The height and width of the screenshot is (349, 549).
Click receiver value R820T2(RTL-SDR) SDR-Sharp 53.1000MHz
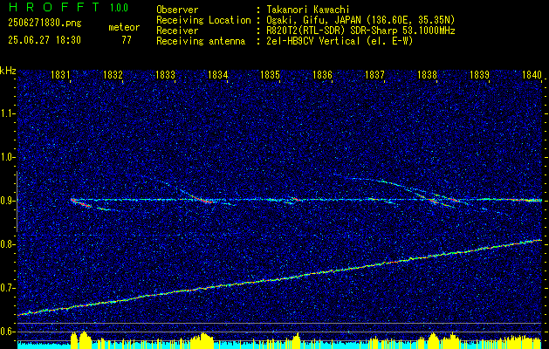[x=360, y=31]
